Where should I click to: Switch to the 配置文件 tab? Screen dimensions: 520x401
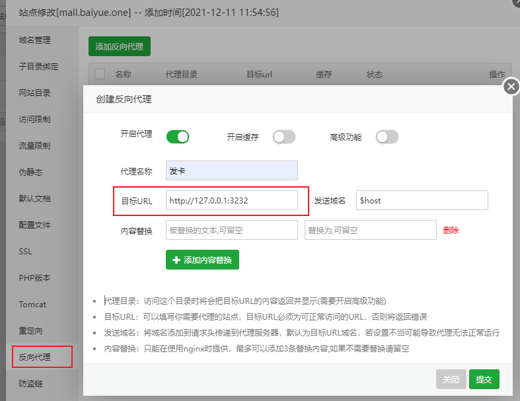point(34,225)
